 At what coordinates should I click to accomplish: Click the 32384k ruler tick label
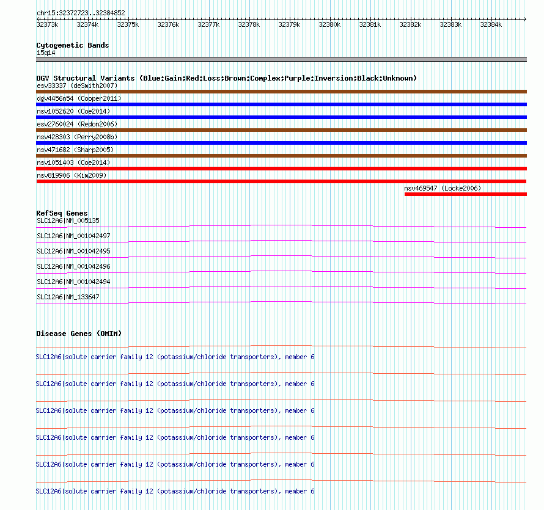(x=491, y=24)
